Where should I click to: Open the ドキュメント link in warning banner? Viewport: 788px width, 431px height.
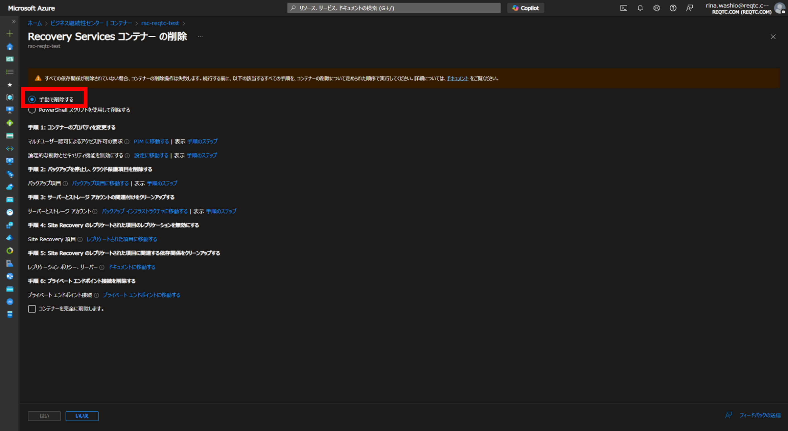[x=458, y=79]
